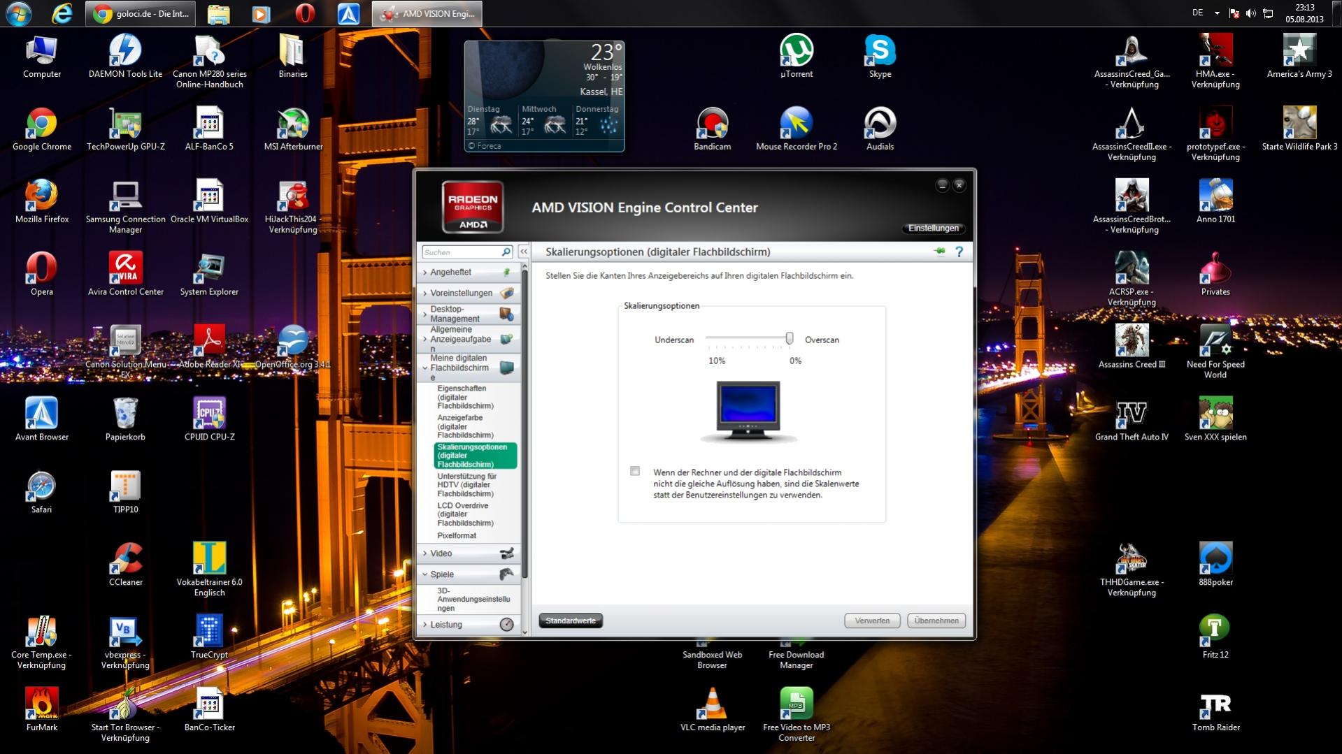Open the Einstellungen dropdown menu
Image resolution: width=1342 pixels, height=754 pixels.
coord(933,229)
